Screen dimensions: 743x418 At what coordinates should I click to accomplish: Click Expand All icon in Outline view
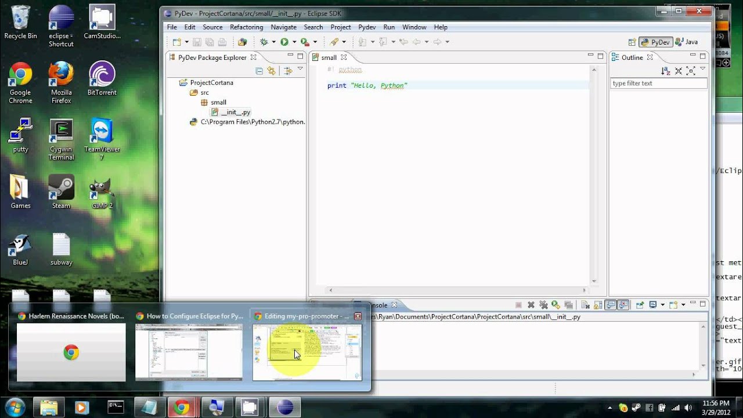point(691,71)
